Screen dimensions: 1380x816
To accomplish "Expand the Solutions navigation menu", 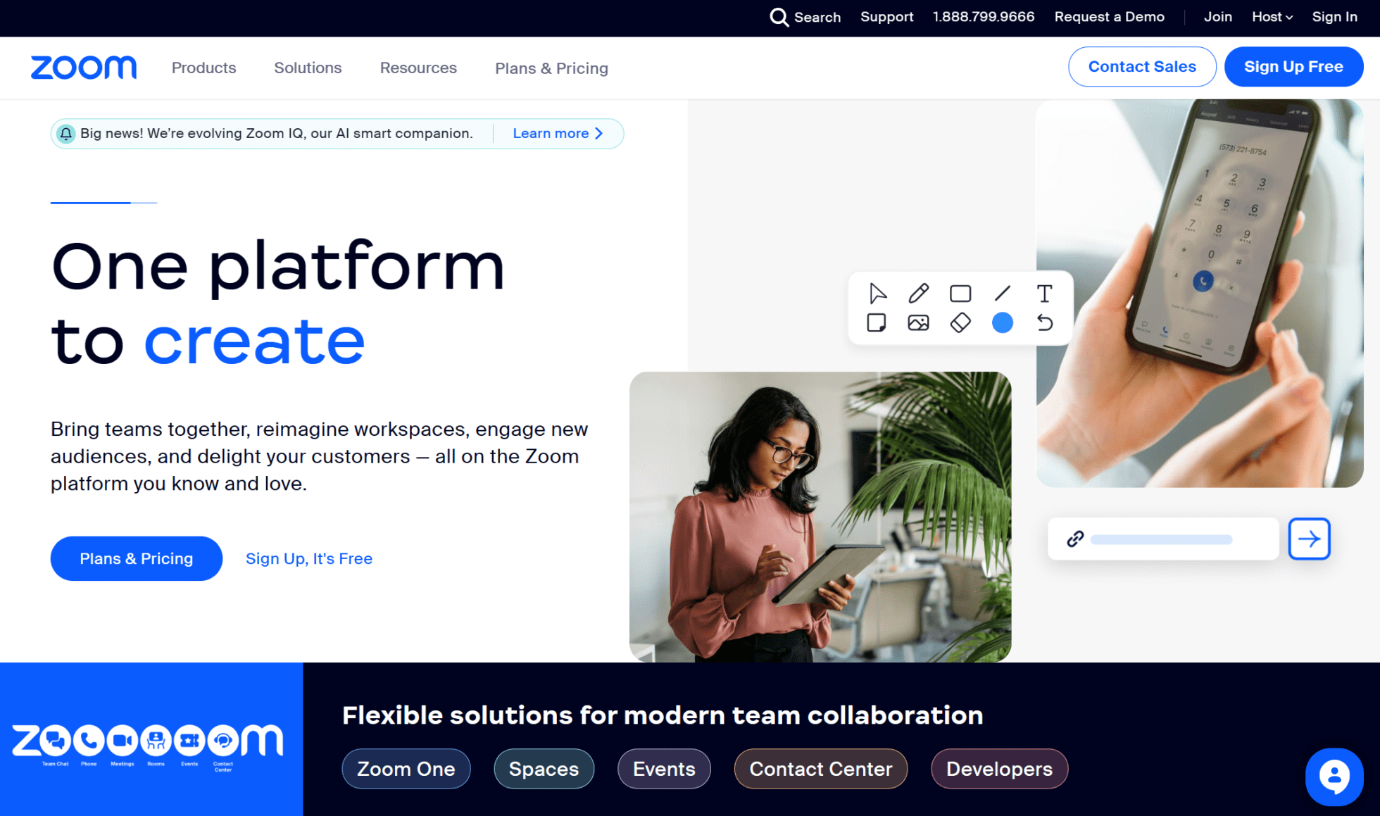I will click(307, 68).
